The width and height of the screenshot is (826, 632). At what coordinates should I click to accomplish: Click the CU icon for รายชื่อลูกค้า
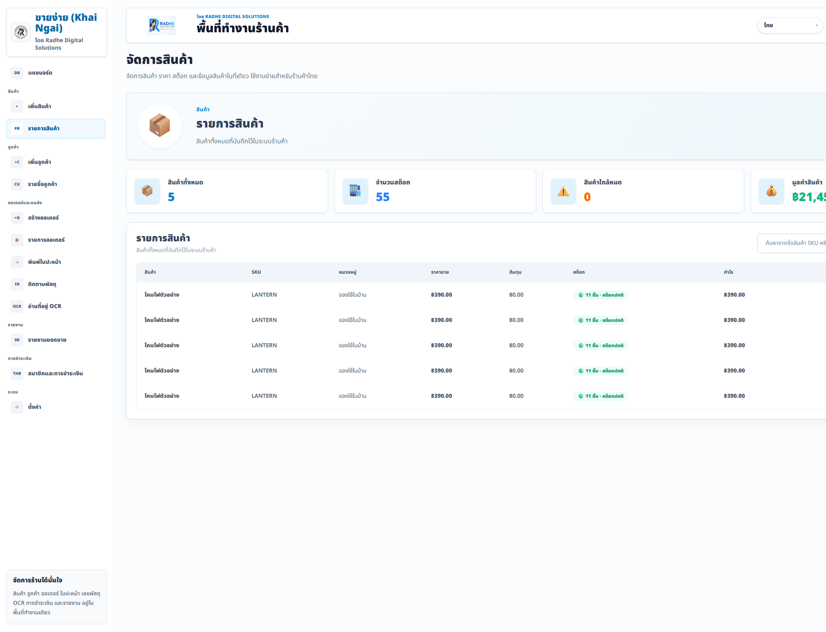click(x=17, y=184)
